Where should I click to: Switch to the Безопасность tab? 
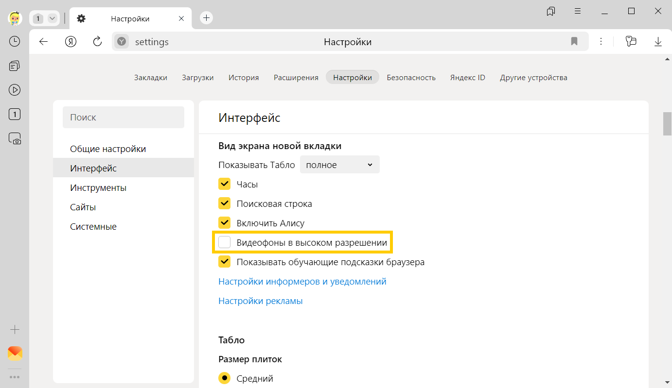[x=411, y=78]
